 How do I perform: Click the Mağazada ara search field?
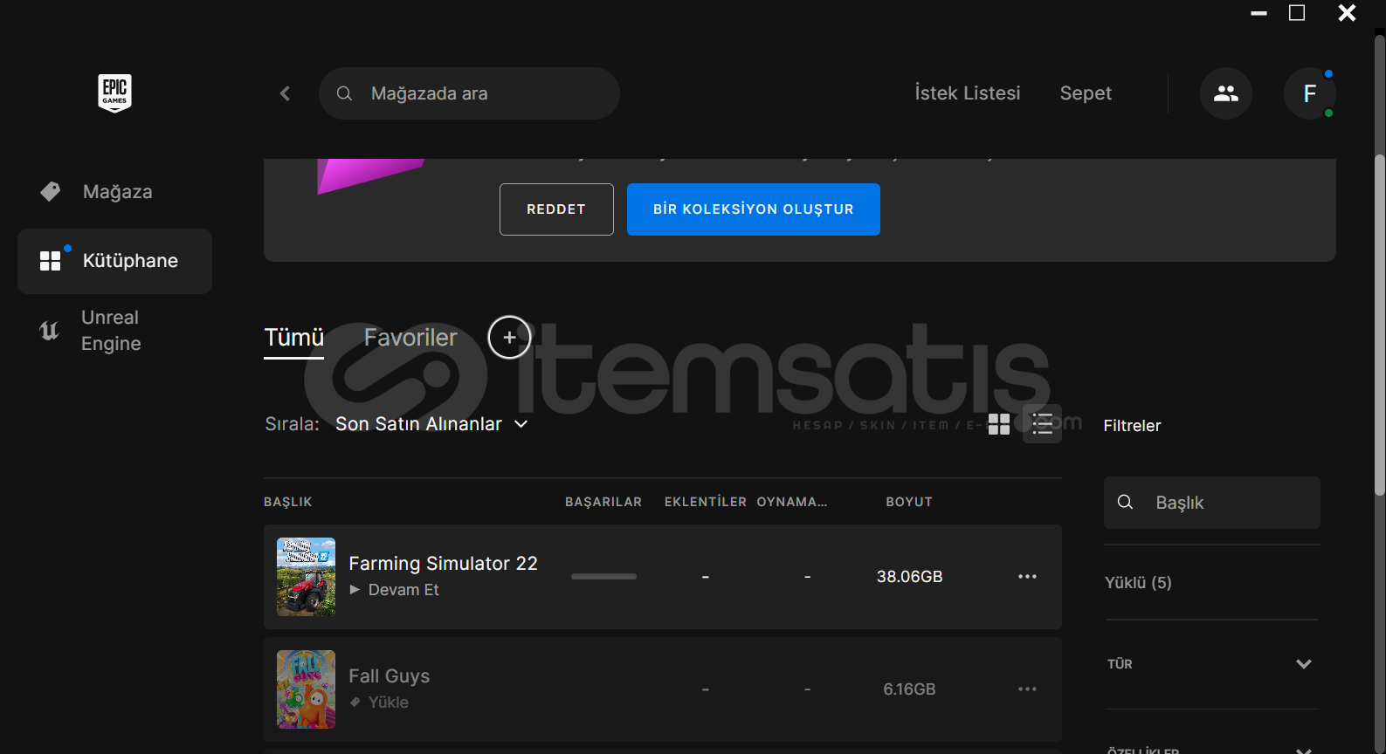pos(469,93)
